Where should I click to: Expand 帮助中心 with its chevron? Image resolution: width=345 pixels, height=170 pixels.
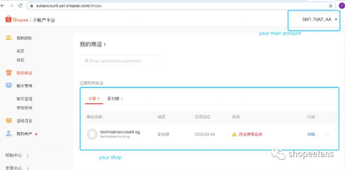[28, 156]
